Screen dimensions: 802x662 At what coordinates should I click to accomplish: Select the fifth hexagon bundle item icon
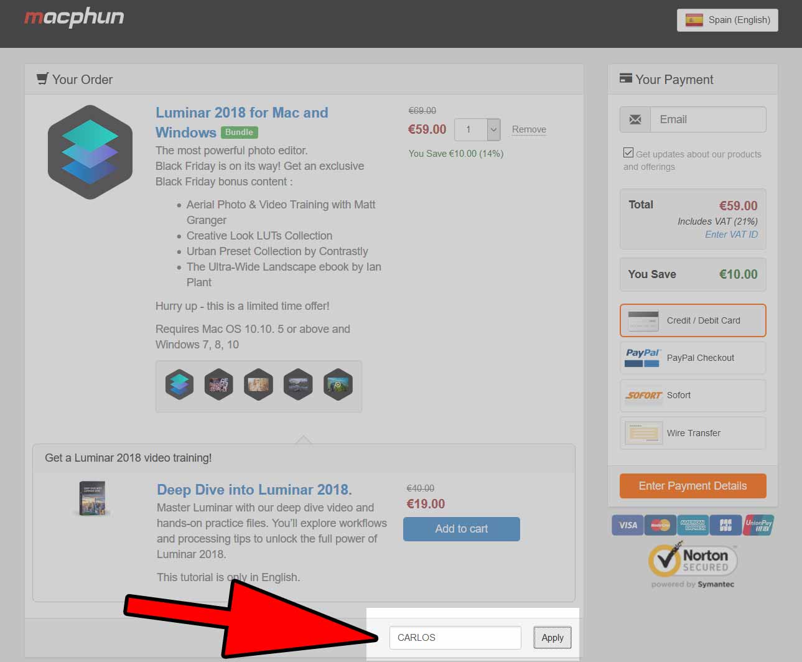(x=338, y=385)
